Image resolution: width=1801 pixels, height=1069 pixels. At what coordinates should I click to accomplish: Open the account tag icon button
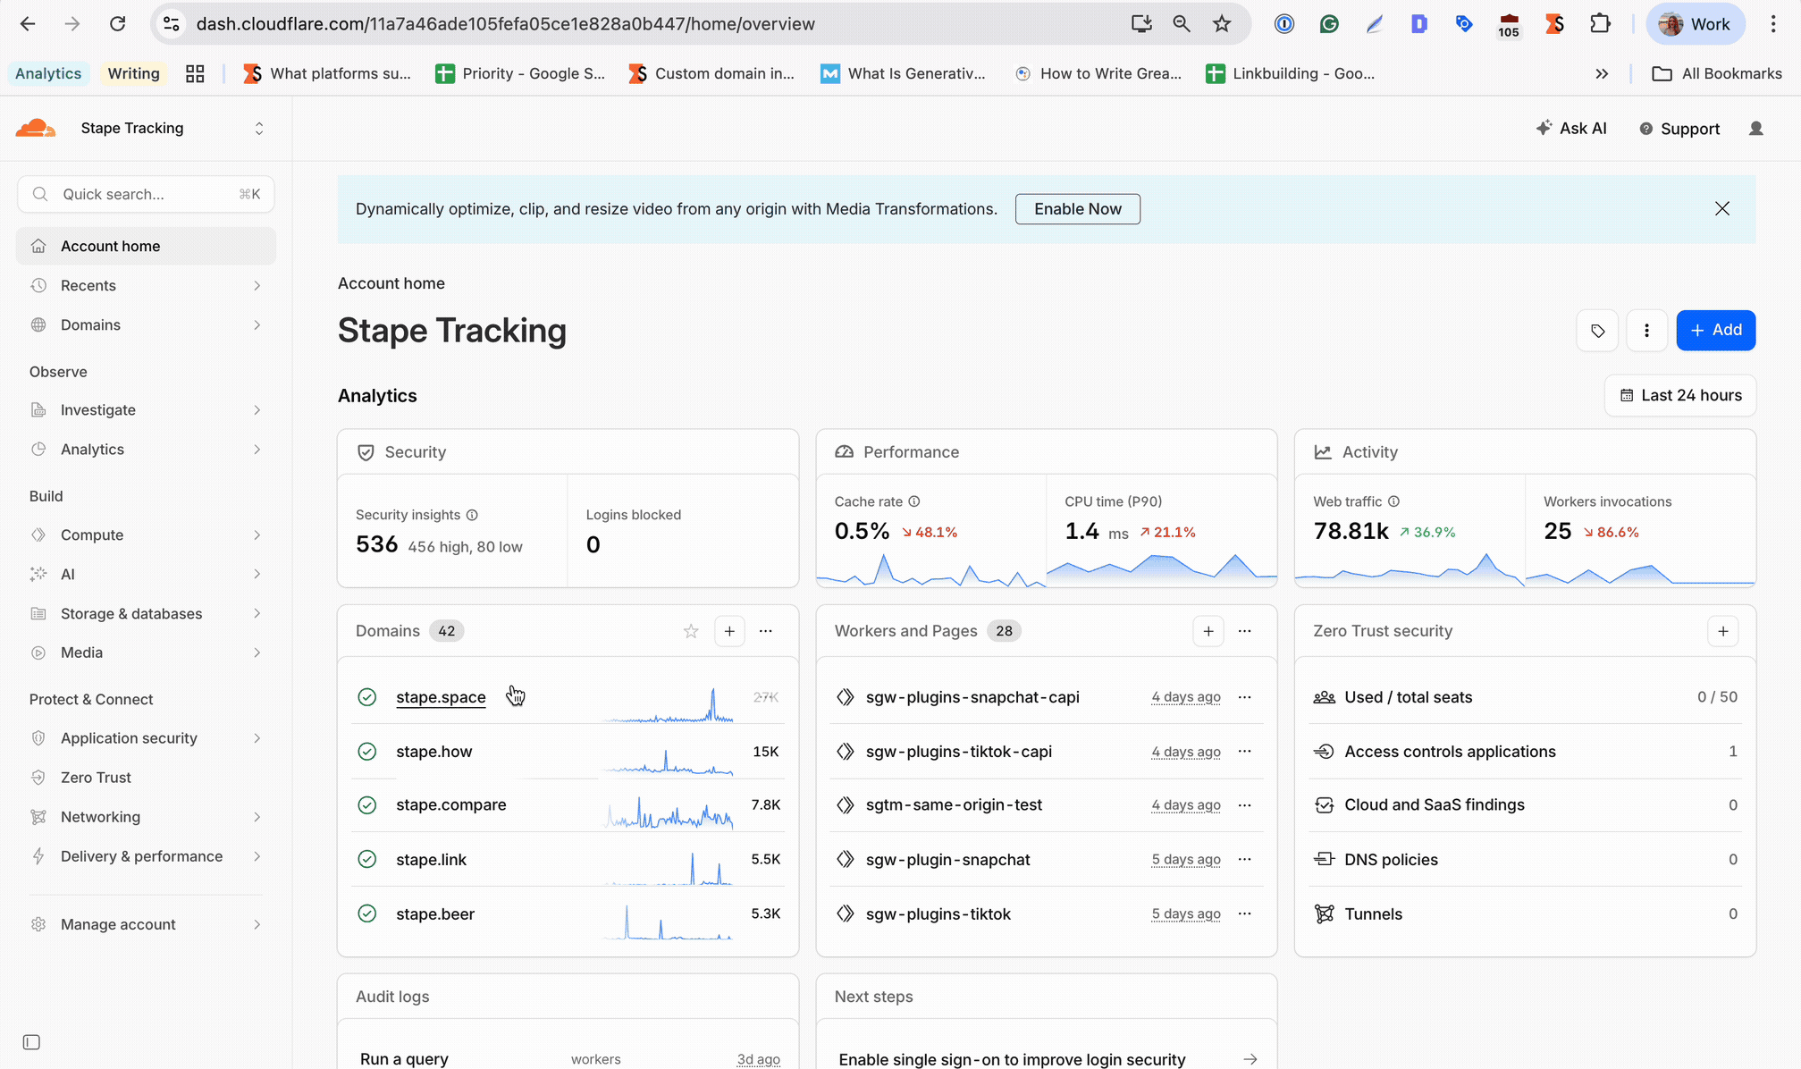click(1597, 331)
